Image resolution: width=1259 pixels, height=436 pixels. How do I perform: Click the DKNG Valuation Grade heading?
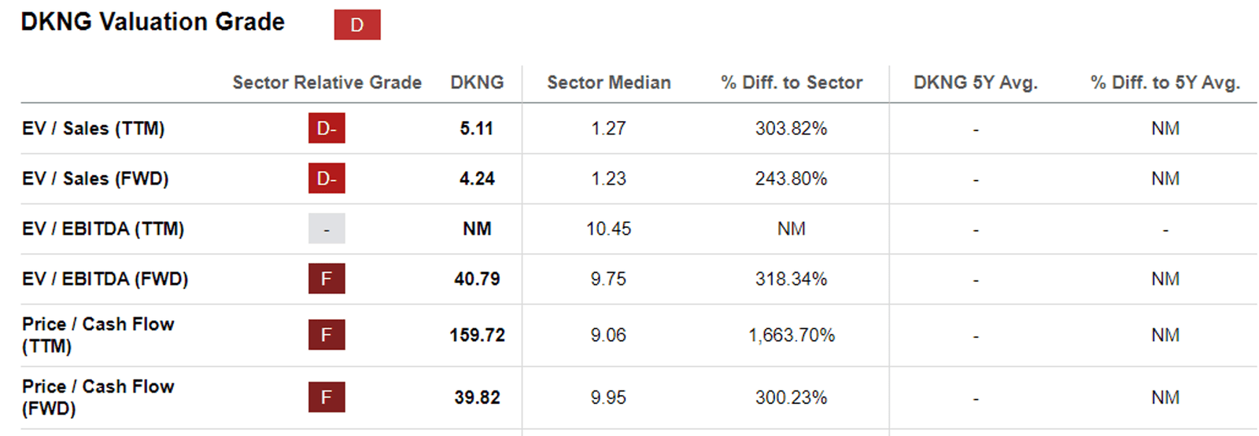click(x=153, y=22)
